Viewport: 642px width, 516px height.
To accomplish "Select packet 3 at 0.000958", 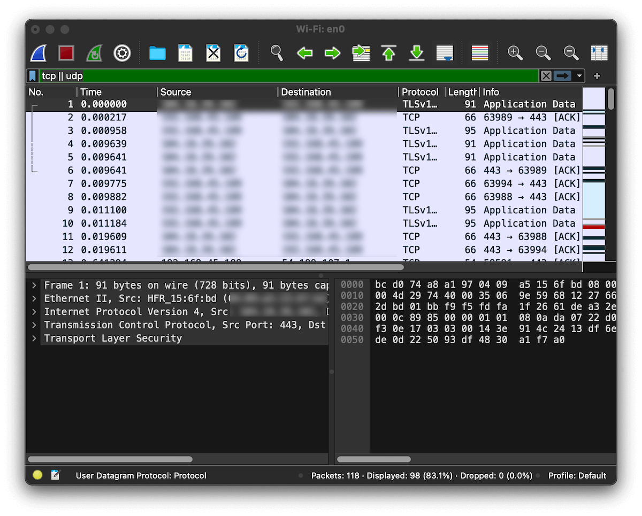I will [304, 130].
